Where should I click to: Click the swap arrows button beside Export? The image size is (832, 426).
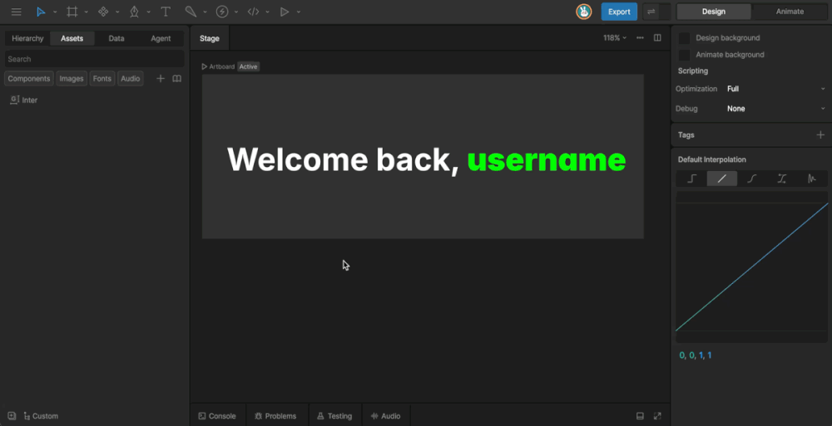coord(651,12)
